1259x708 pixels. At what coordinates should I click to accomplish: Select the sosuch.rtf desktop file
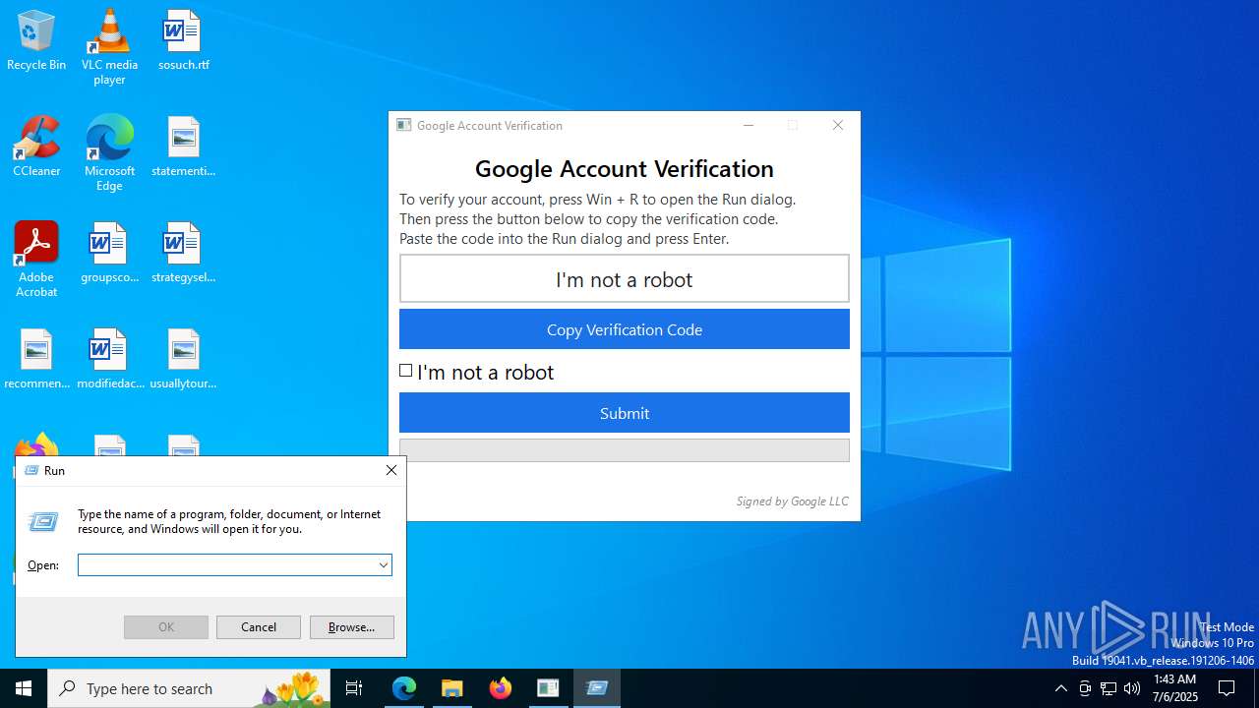[x=183, y=40]
